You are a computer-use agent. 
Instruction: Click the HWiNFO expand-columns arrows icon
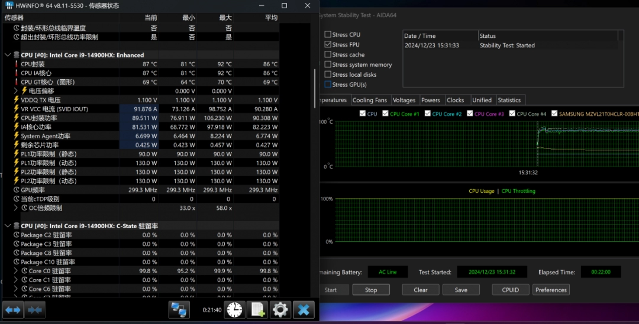click(x=12, y=310)
